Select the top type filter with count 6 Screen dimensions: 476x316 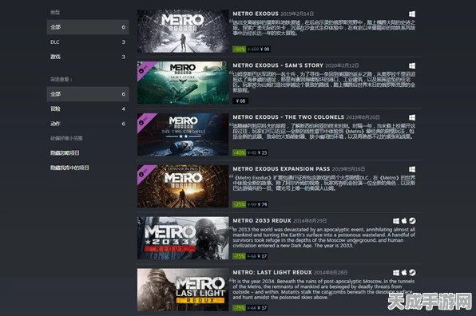tap(88, 27)
